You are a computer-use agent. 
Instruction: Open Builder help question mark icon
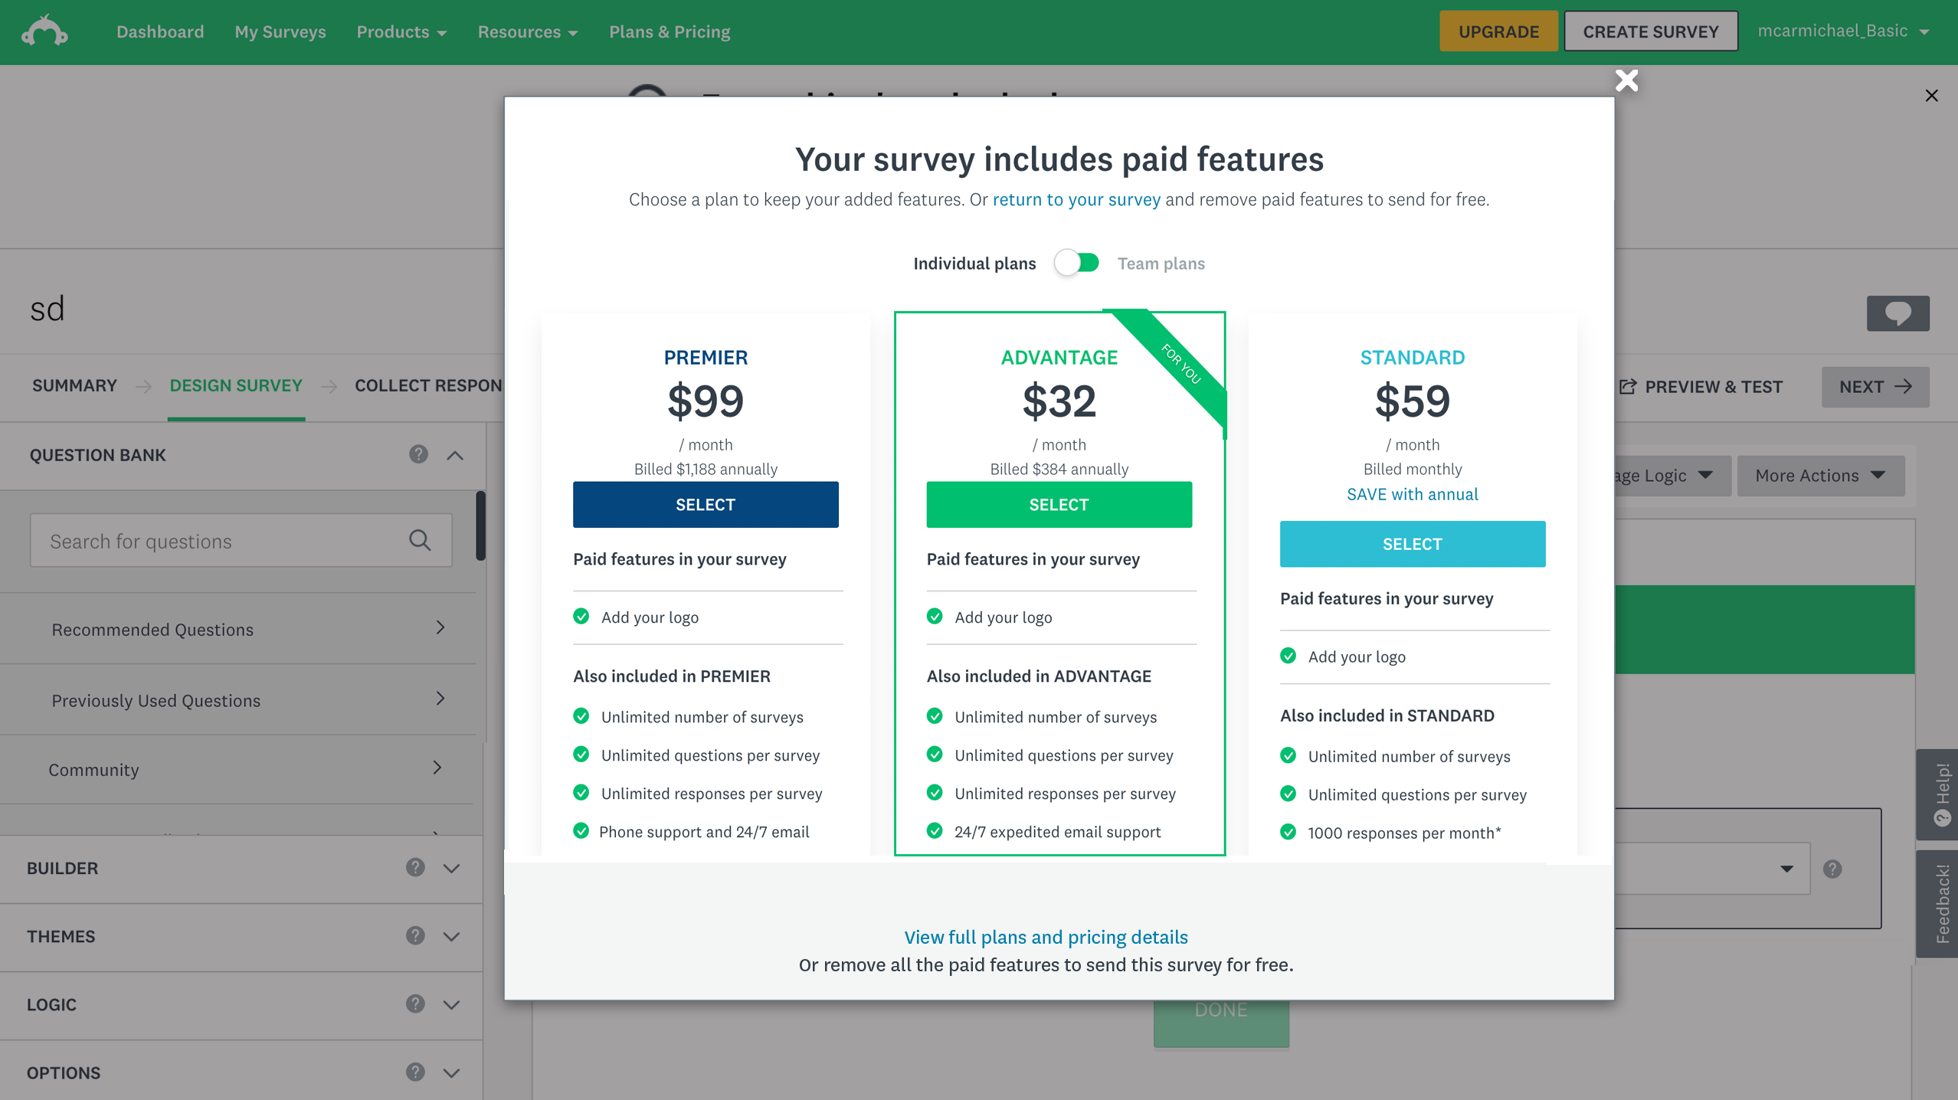pyautogui.click(x=415, y=867)
